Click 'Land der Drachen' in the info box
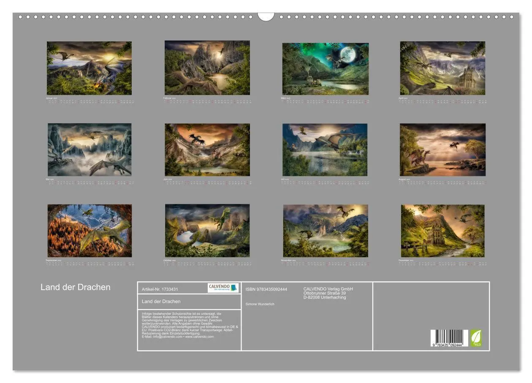The height and width of the screenshot is (383, 532). (x=161, y=301)
